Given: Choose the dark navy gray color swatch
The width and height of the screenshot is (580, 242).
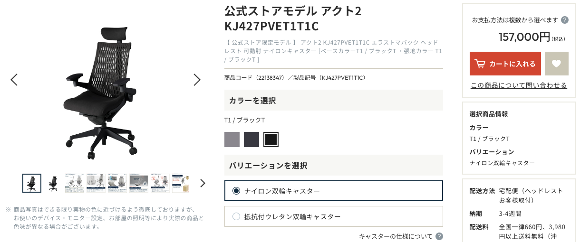Looking at the screenshot, I should (x=251, y=140).
